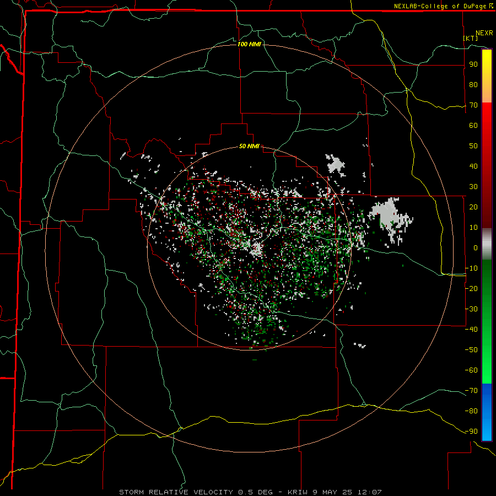496x496 pixels.
Task: Click the -60 value on the velocity scale
Action: [471, 370]
